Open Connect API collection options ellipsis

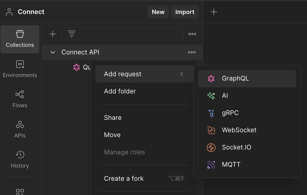click(192, 52)
